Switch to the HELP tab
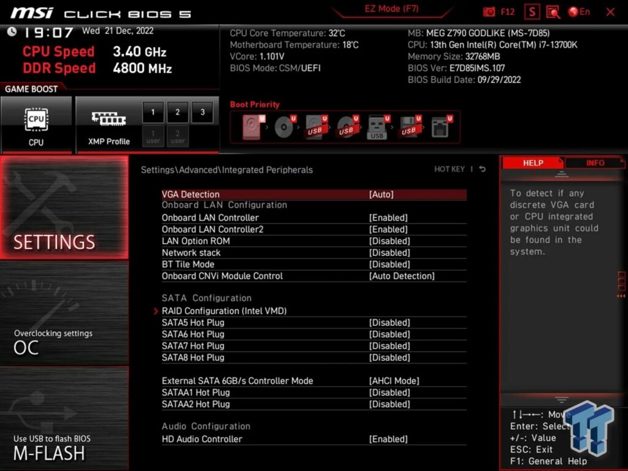The height and width of the screenshot is (471, 628). 533,163
